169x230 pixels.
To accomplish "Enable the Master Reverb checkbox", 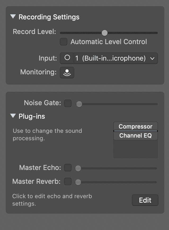I will coord(68,181).
